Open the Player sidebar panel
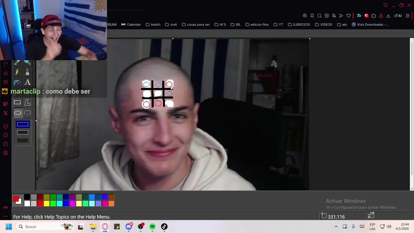 pyautogui.click(x=5, y=126)
